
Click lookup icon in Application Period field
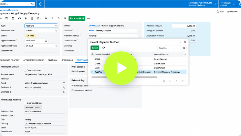[x=56, y=46]
